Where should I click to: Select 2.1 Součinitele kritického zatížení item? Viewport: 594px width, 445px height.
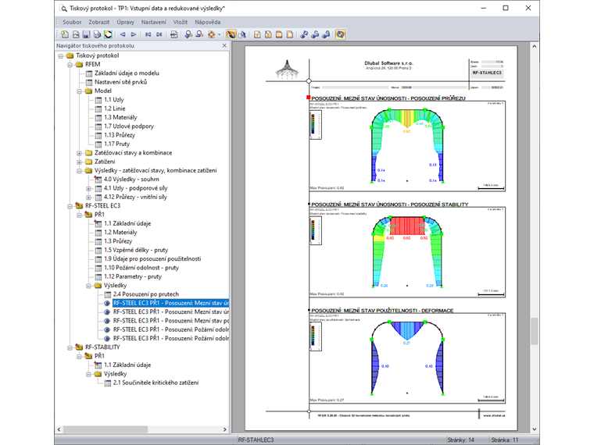(x=156, y=383)
